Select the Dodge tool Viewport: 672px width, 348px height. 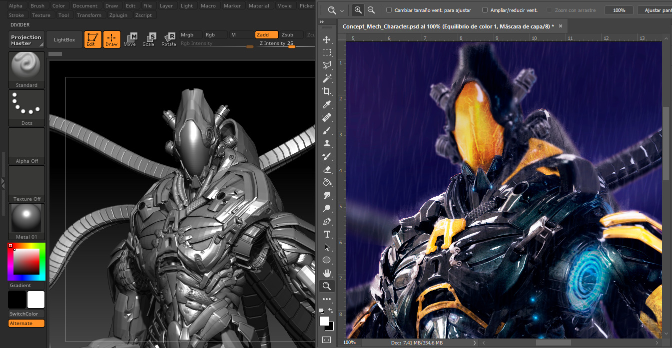(x=327, y=208)
